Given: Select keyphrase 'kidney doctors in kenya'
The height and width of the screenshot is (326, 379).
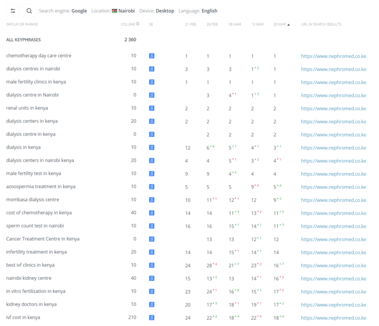Looking at the screenshot, I should click(x=31, y=304).
